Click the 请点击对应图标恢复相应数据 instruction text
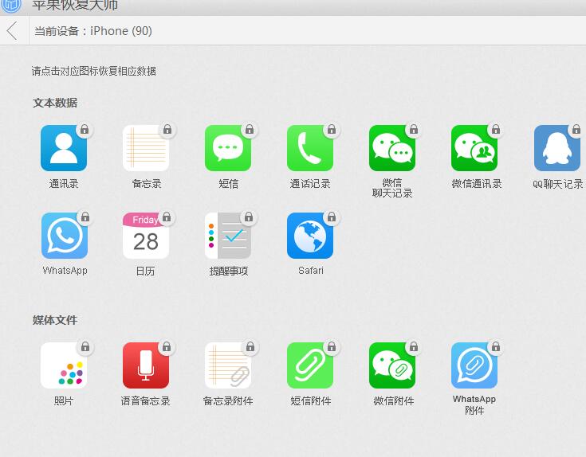This screenshot has height=457, width=586. (94, 71)
